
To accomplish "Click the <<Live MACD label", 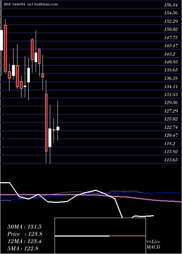I will click(x=153, y=244).
